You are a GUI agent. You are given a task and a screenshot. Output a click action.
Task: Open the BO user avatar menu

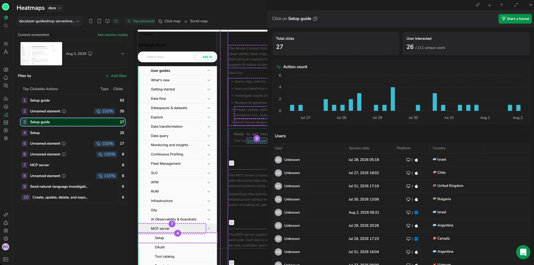click(x=6, y=247)
